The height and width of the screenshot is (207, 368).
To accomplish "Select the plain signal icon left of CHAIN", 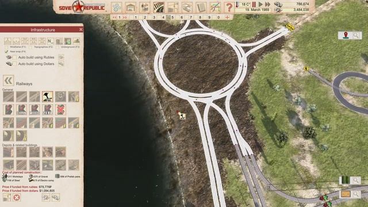I will click(9, 110).
